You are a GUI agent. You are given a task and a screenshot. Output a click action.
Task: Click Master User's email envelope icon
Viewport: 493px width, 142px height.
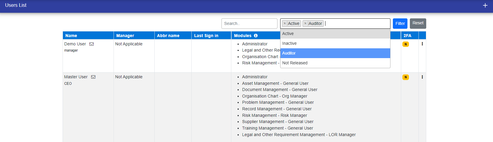point(93,77)
